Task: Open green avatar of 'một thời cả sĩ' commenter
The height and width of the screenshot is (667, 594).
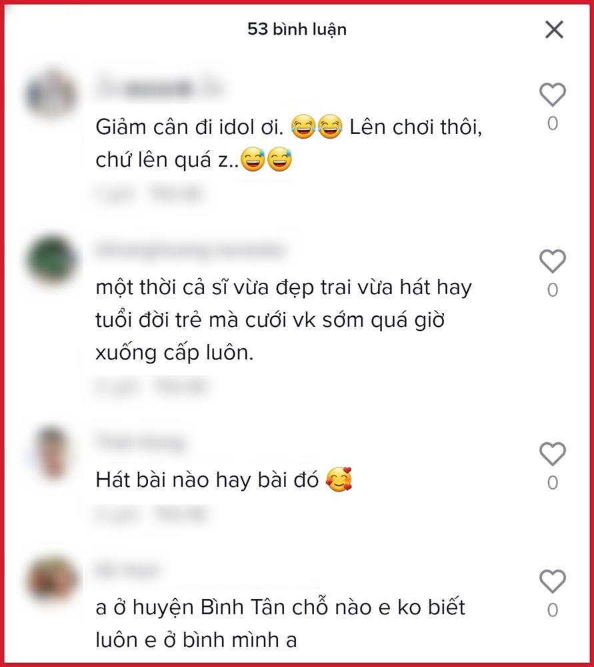Action: click(51, 260)
